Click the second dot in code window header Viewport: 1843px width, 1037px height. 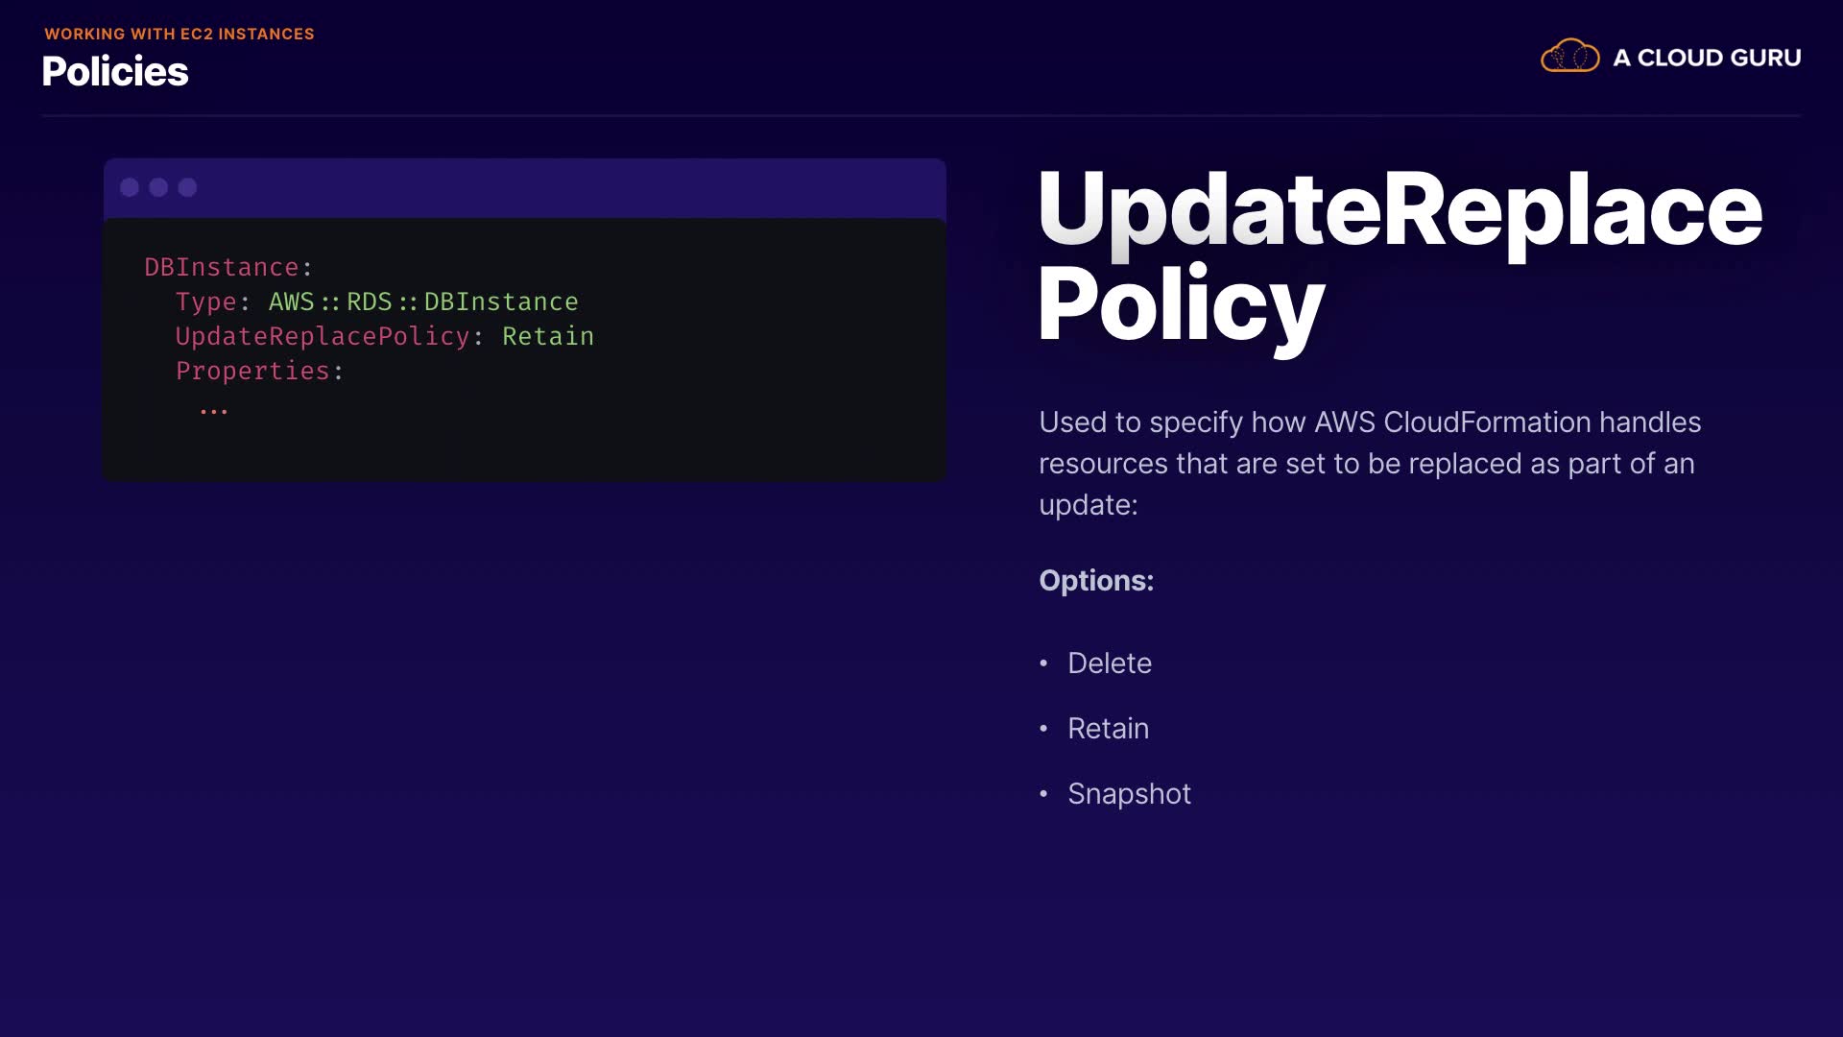(x=158, y=187)
